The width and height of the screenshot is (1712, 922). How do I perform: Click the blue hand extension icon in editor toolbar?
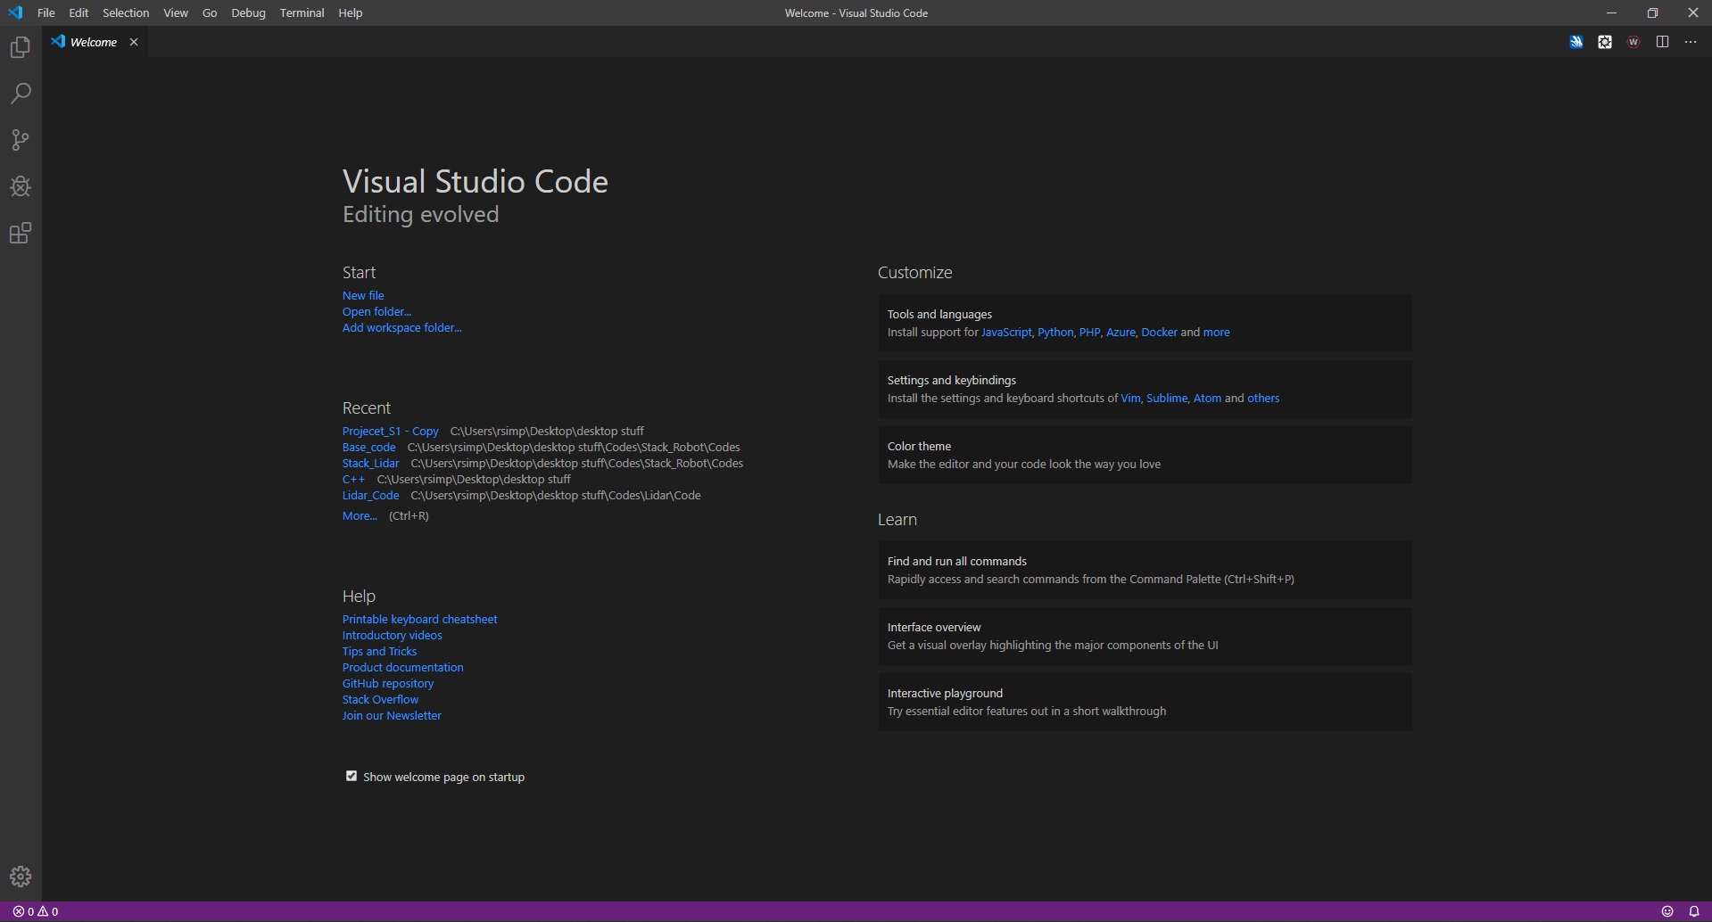pos(1576,42)
